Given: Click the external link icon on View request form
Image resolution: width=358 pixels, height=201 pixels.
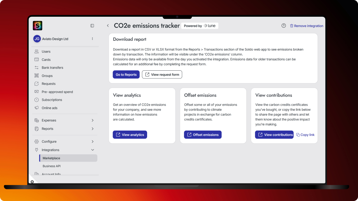Looking at the screenshot, I should [x=147, y=75].
